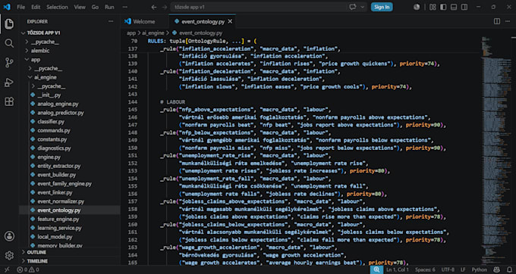Click ai_engine in the breadcrumb path

153,33
